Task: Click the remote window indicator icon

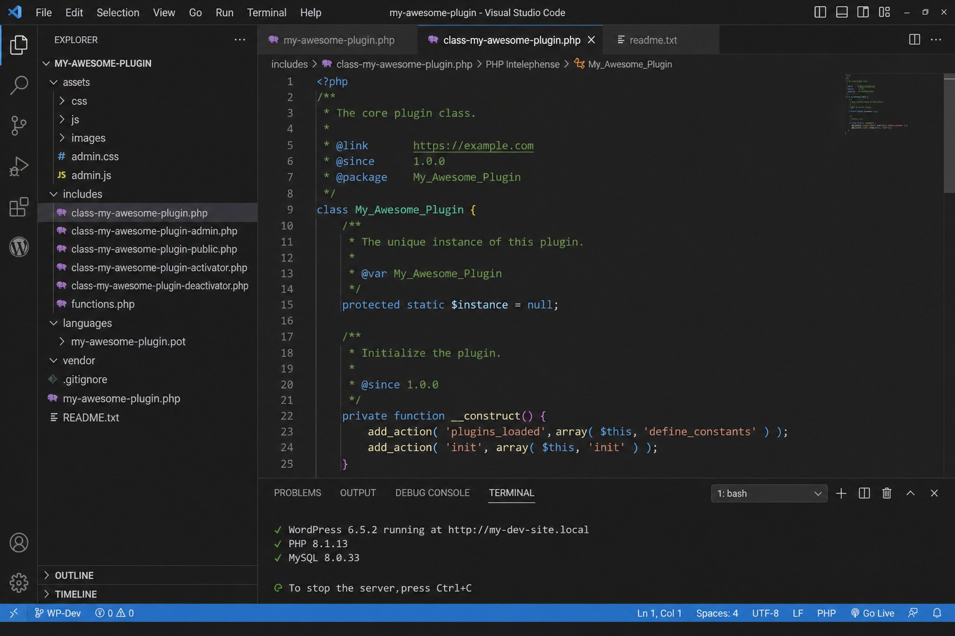Action: click(14, 613)
